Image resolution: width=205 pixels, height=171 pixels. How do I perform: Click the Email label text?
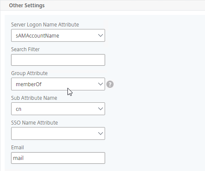pyautogui.click(x=18, y=148)
